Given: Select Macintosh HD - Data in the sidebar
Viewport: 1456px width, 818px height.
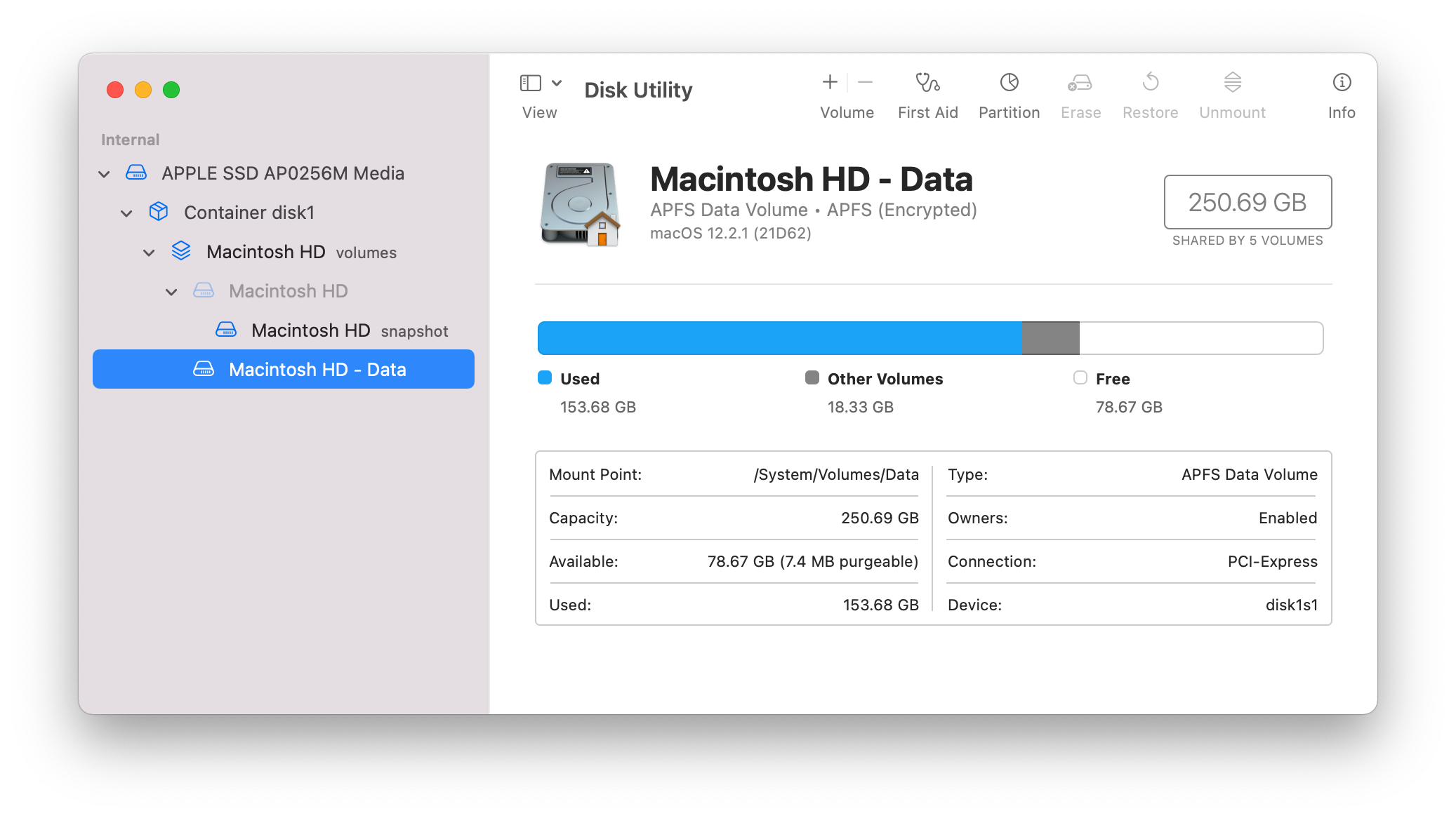Looking at the screenshot, I should point(317,370).
